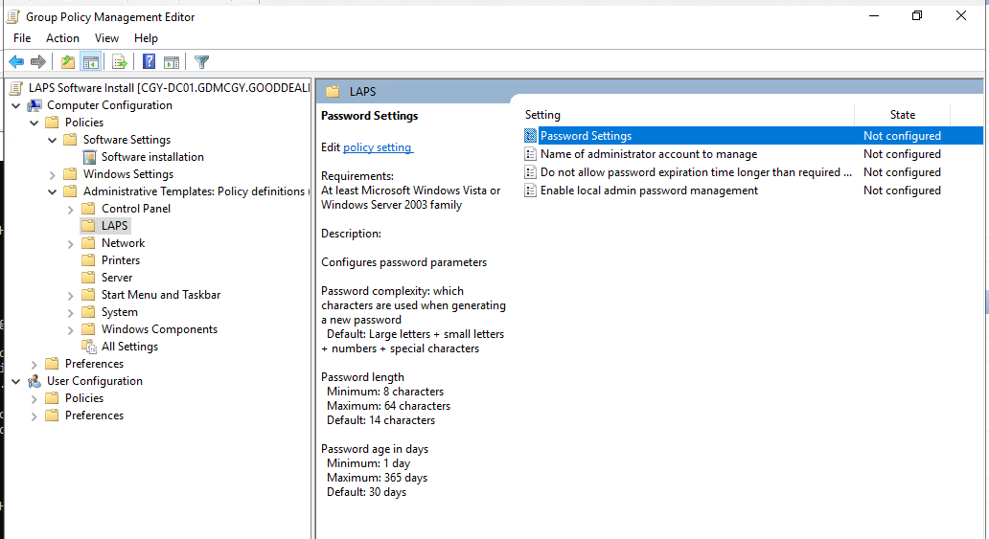Click the Server folder icon in tree
Viewport: 989px width, 539px height.
click(89, 278)
